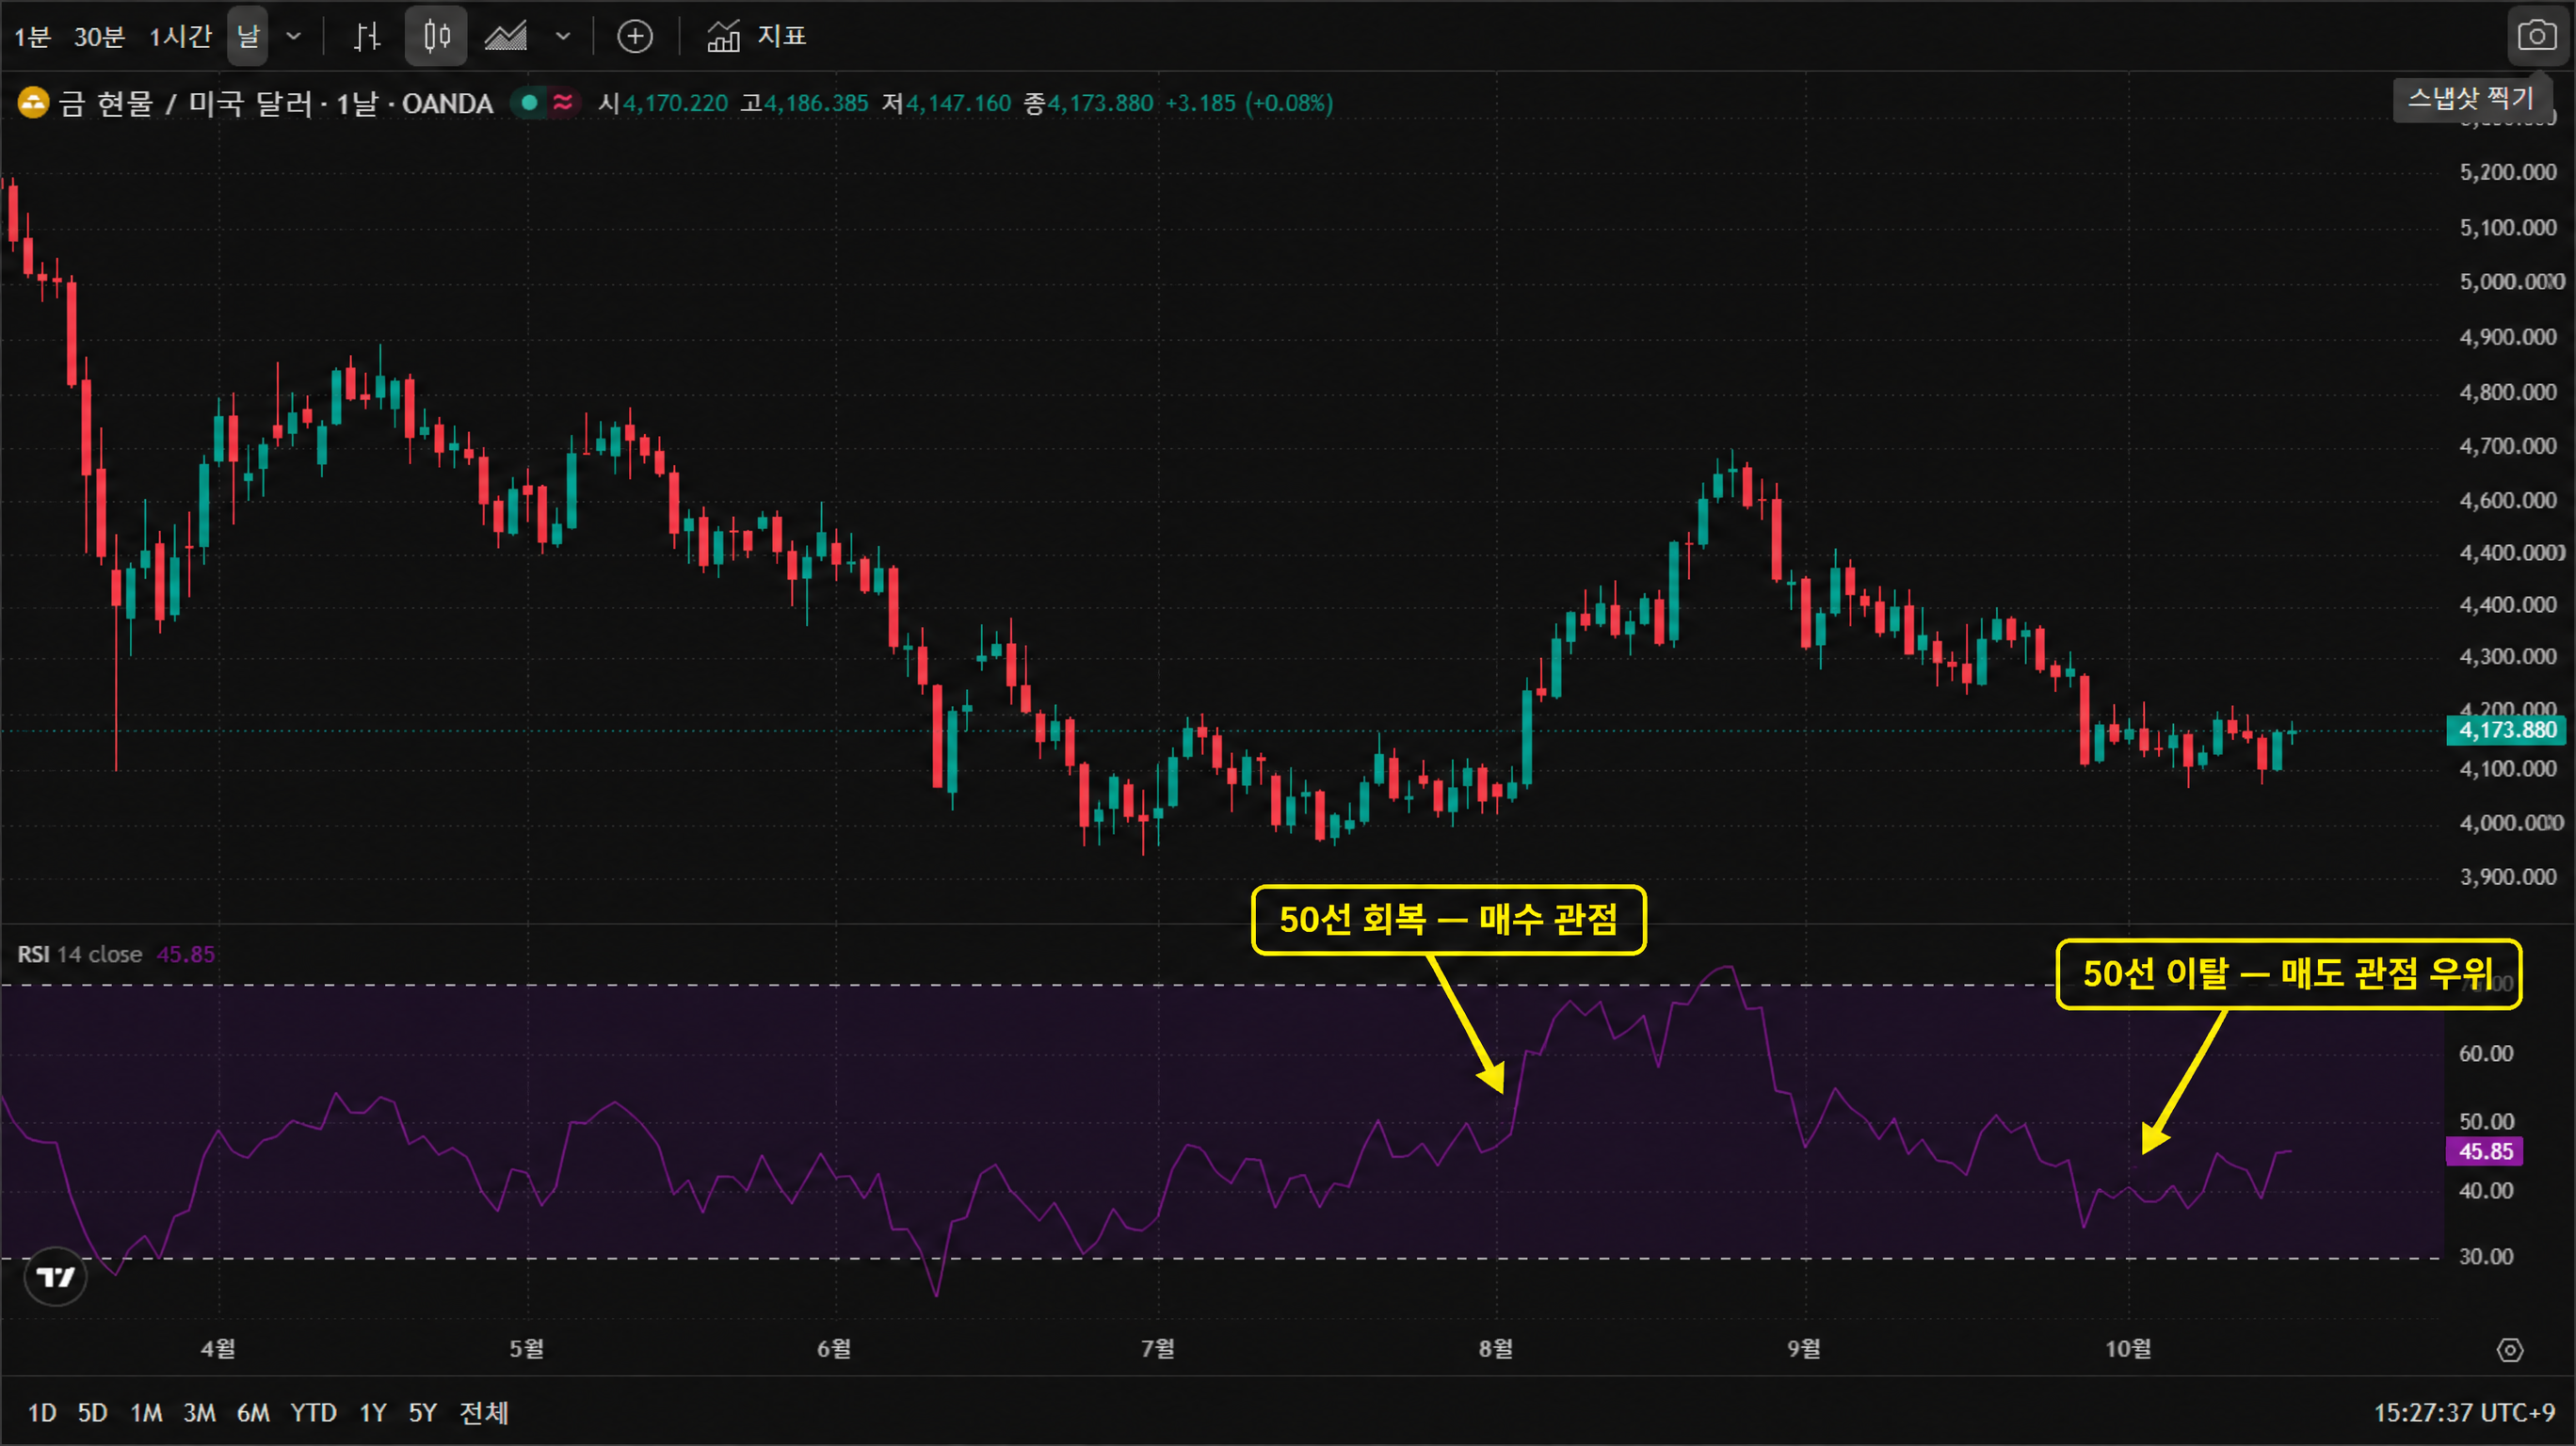
Task: Click the 4월 time axis label
Action: pyautogui.click(x=218, y=1349)
